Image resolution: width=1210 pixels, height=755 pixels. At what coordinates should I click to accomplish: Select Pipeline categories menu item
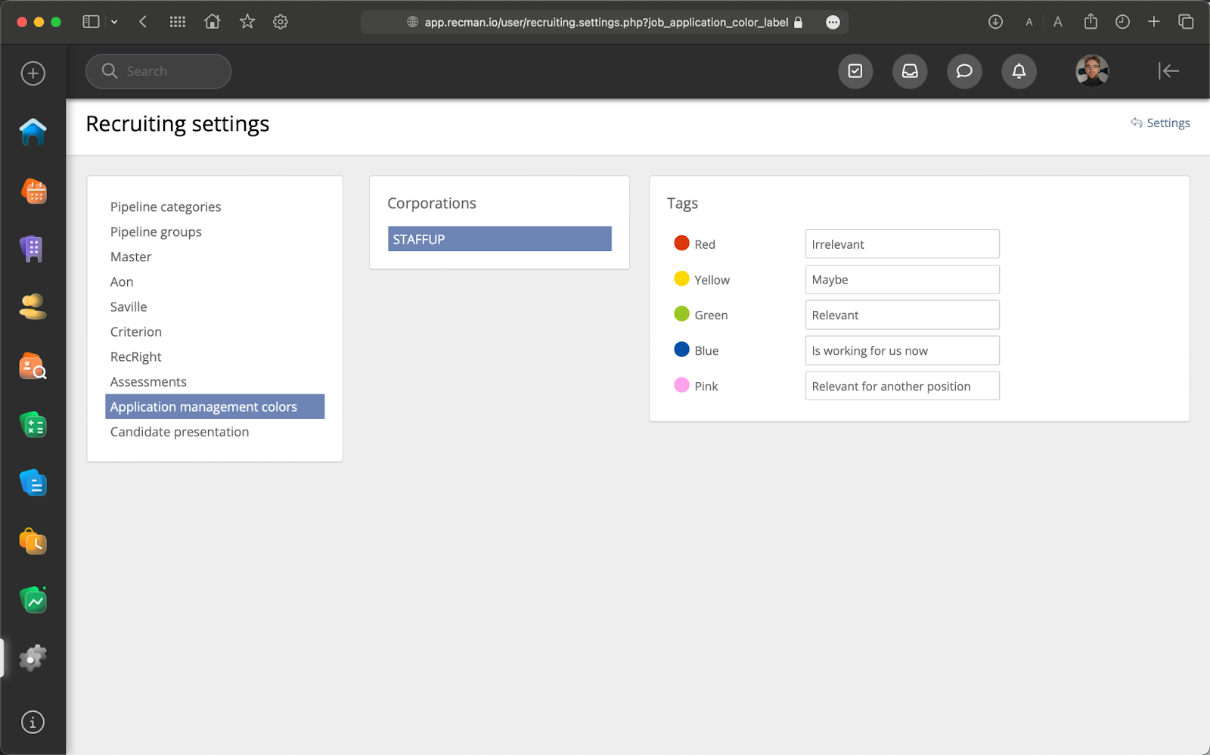(x=166, y=207)
